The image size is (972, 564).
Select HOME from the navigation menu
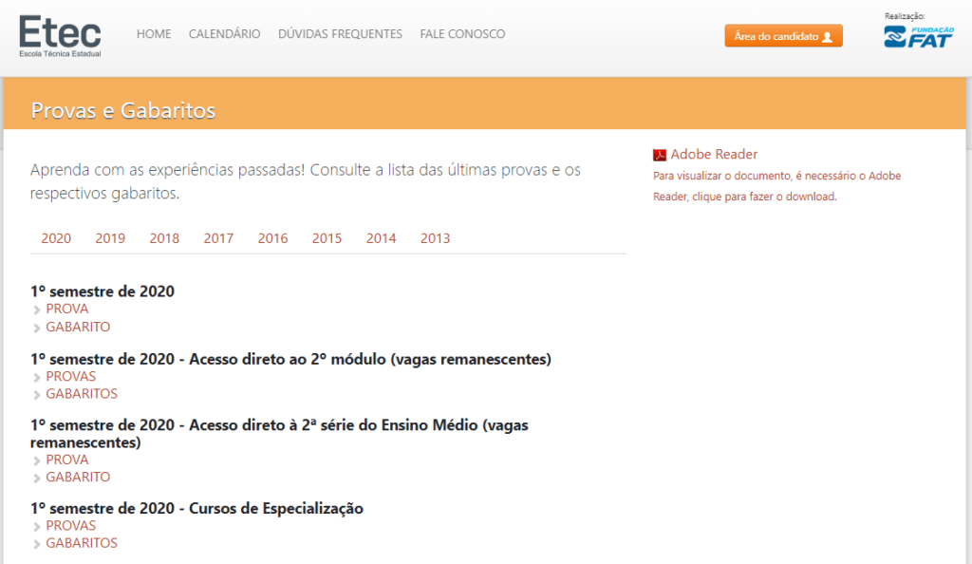coord(154,34)
